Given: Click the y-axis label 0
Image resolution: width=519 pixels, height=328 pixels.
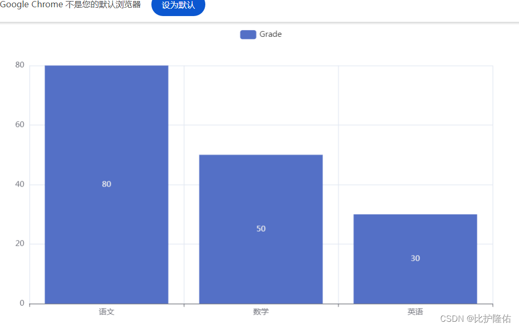Looking at the screenshot, I should pos(22,303).
